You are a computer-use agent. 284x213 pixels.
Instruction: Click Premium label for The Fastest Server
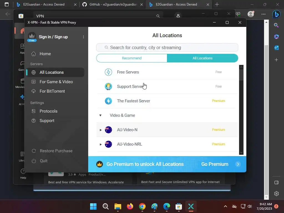(219, 101)
